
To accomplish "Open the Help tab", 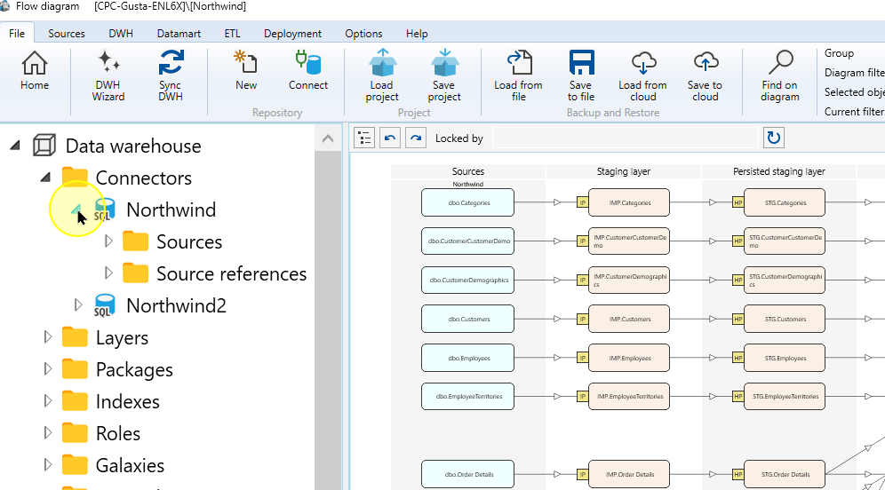I will (417, 33).
